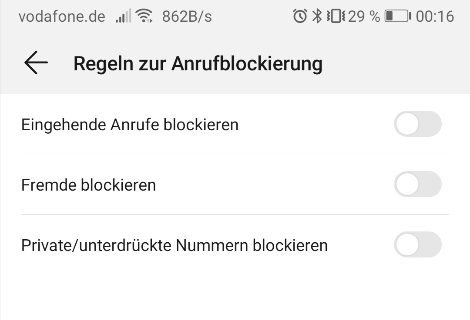Tap the mobile signal strength icon
Screen dimensions: 470x320
point(123,16)
